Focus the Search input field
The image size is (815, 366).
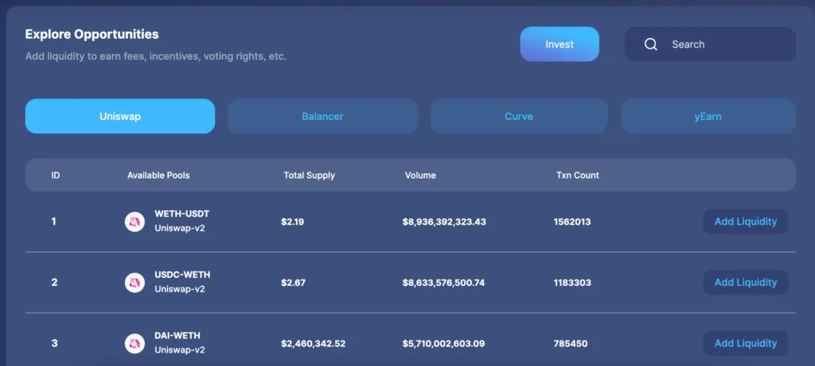click(x=710, y=44)
